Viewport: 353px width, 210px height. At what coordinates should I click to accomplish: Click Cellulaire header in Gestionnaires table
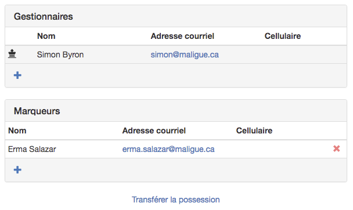pyautogui.click(x=283, y=36)
